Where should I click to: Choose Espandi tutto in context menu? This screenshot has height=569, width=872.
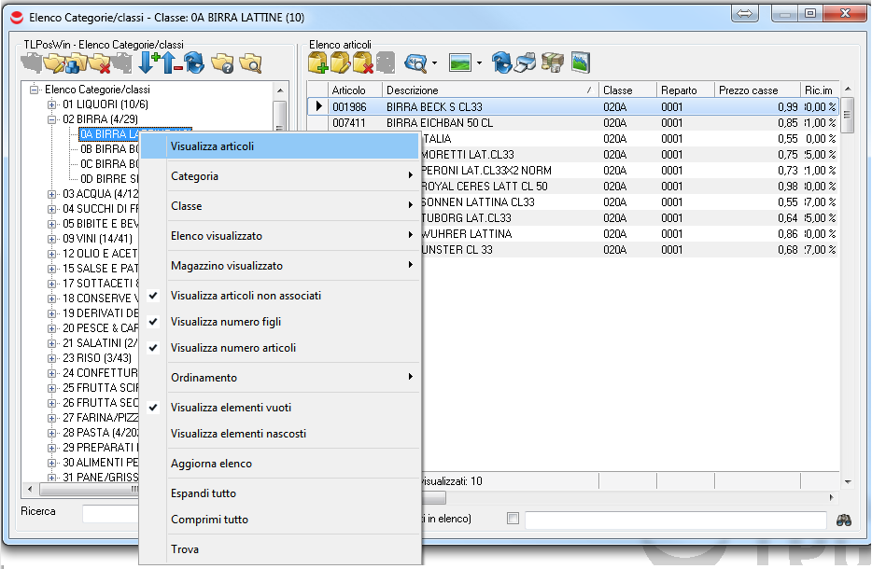(x=204, y=493)
